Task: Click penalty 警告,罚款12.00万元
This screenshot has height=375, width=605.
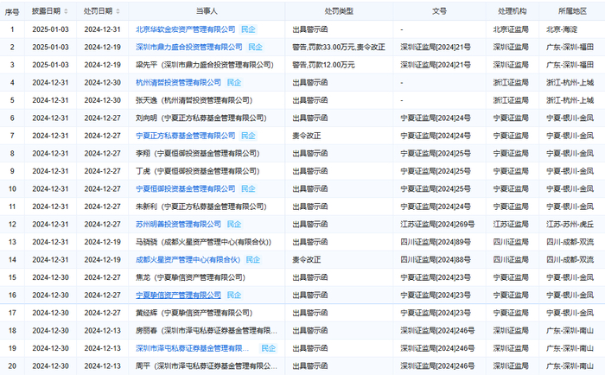Action: [323, 65]
